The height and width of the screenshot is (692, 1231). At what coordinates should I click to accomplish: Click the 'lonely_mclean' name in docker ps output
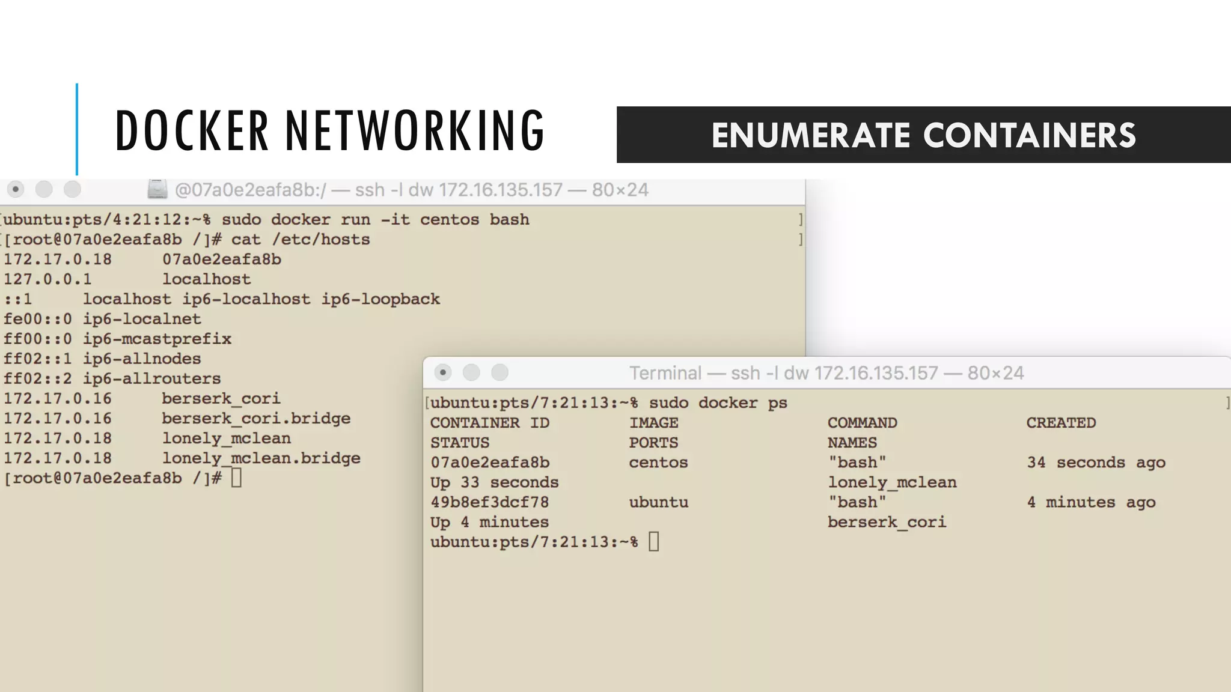coord(893,482)
